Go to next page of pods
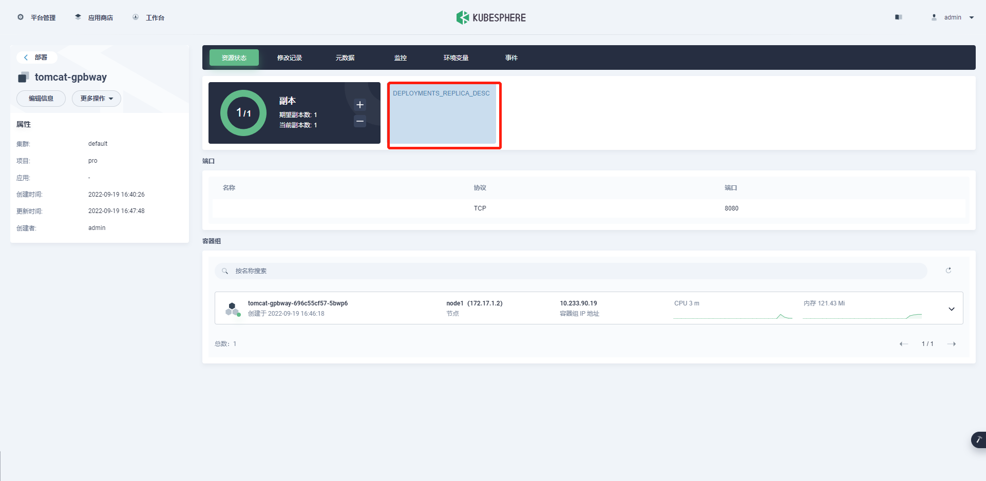Image resolution: width=986 pixels, height=481 pixels. pos(952,344)
